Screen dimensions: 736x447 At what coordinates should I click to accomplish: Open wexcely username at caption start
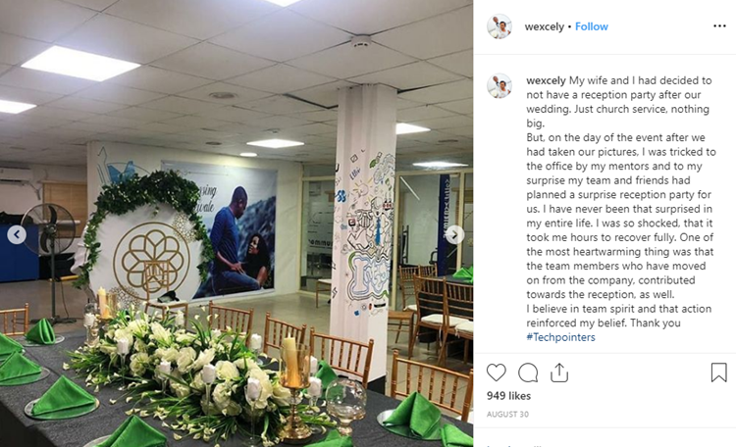tap(546, 80)
